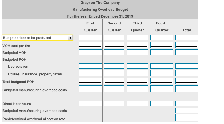Click Total Depreciation field
This screenshot has width=224, height=124.
coord(186,66)
